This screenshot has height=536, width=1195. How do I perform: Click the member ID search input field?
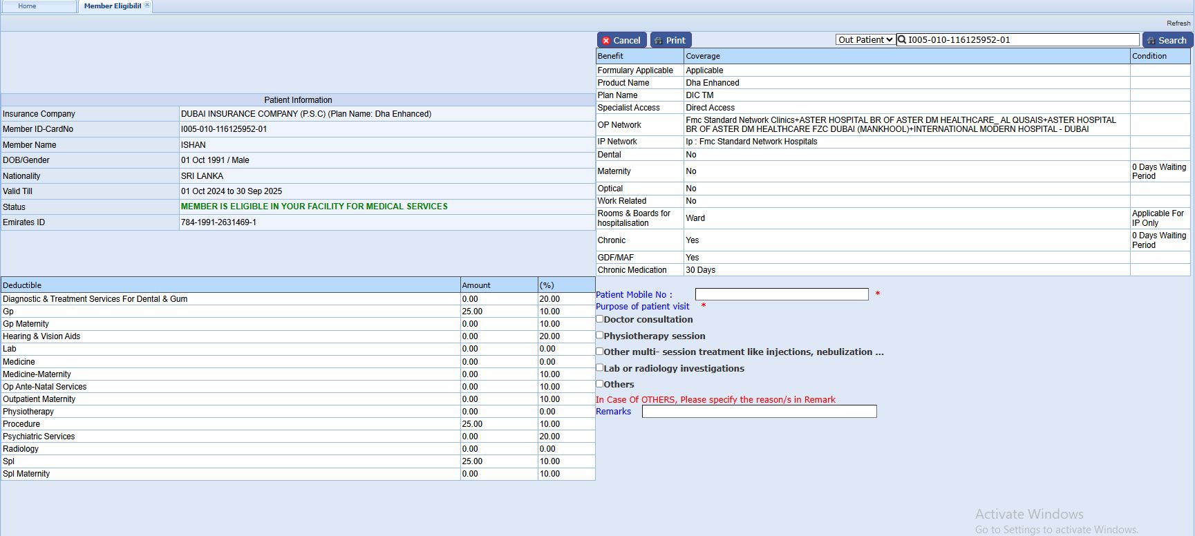coord(1022,40)
